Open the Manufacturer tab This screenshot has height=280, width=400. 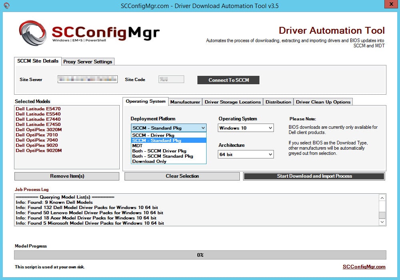tap(185, 102)
